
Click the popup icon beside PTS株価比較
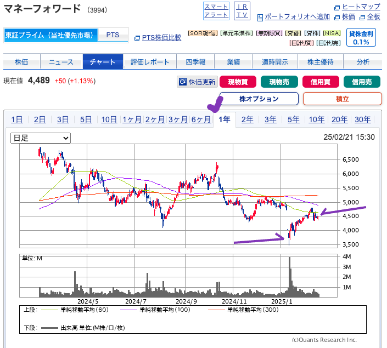(x=137, y=38)
